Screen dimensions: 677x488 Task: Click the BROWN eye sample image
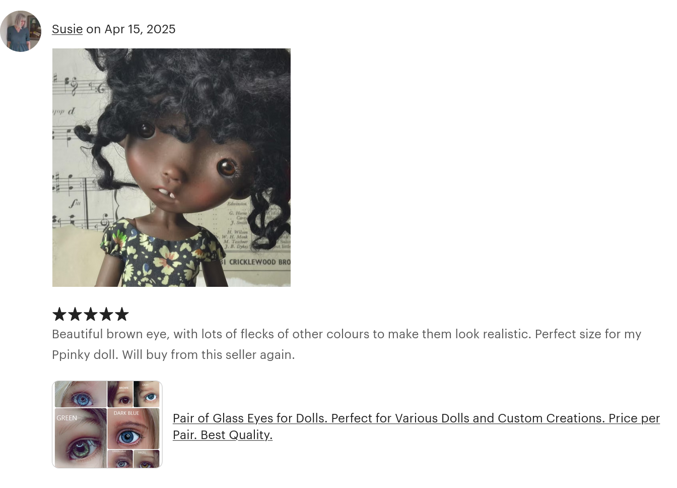point(121,394)
